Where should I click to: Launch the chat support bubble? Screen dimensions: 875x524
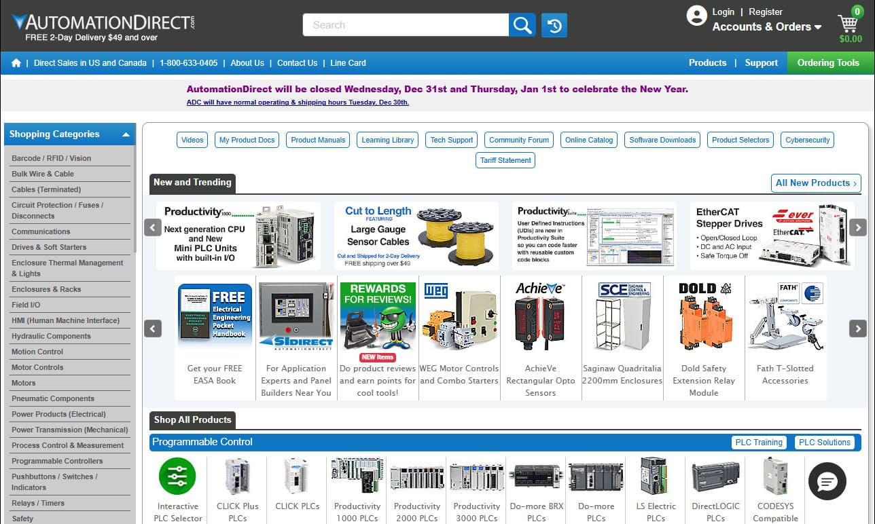(x=827, y=482)
